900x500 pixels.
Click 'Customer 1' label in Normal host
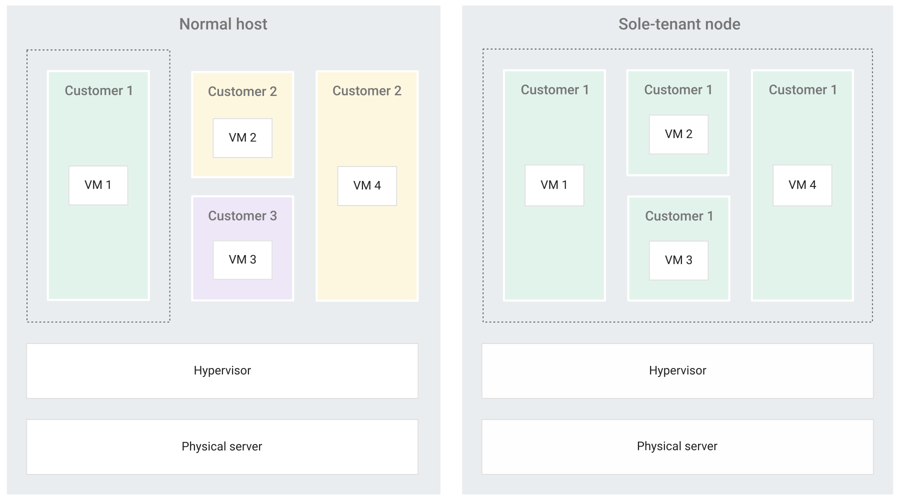point(98,90)
